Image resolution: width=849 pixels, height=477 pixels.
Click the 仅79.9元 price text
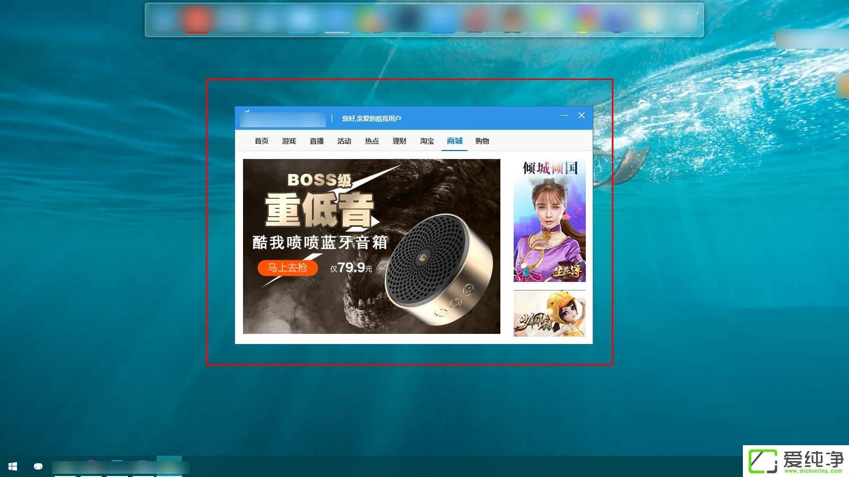(x=351, y=268)
